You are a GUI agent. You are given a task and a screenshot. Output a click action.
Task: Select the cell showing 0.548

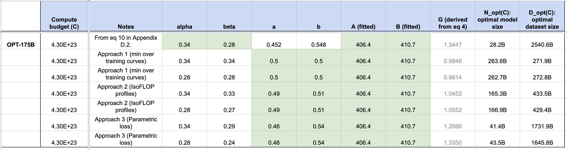(x=319, y=41)
